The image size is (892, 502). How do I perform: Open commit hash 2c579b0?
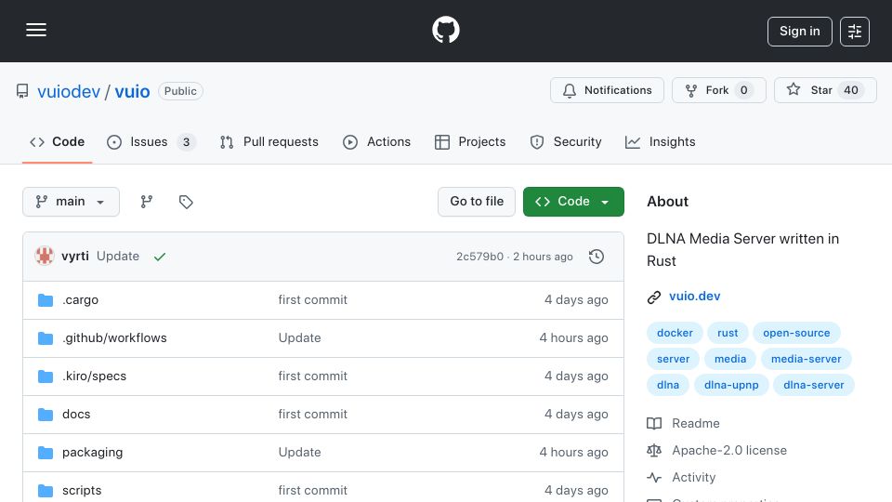tap(479, 257)
